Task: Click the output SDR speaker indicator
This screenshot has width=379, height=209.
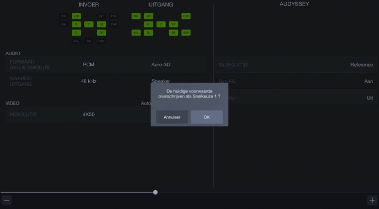Action: (x=186, y=32)
